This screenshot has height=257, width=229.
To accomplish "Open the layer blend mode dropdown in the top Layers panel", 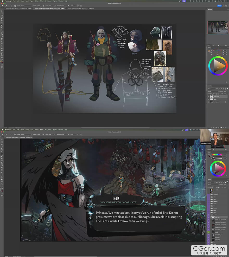I will [213, 91].
